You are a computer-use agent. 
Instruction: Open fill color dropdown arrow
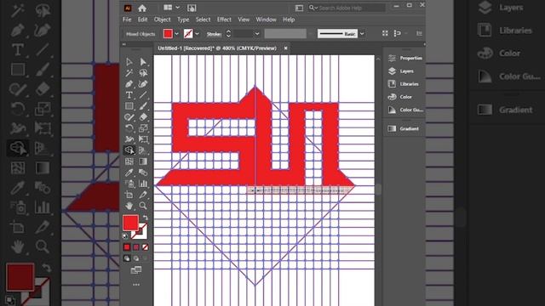[176, 34]
